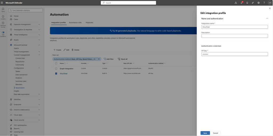The width and height of the screenshot is (273, 136).
Task: Click the Delete trash icon
Action: coord(73,50)
